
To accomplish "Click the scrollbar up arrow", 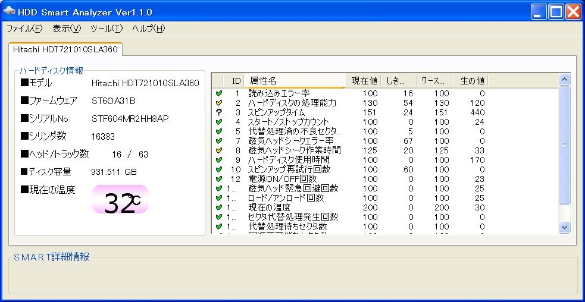I will pyautogui.click(x=565, y=80).
